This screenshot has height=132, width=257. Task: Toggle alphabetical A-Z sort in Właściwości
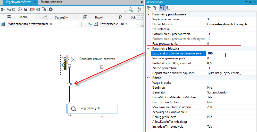point(168,8)
